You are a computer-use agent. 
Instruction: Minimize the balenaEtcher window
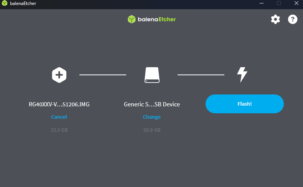point(261,3)
